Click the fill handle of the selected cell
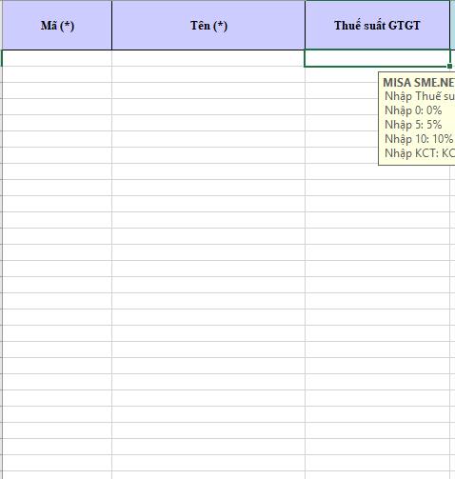The width and height of the screenshot is (455, 479). (x=449, y=66)
